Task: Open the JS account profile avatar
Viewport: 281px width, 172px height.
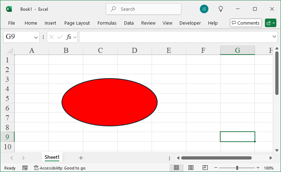Action: point(204,9)
